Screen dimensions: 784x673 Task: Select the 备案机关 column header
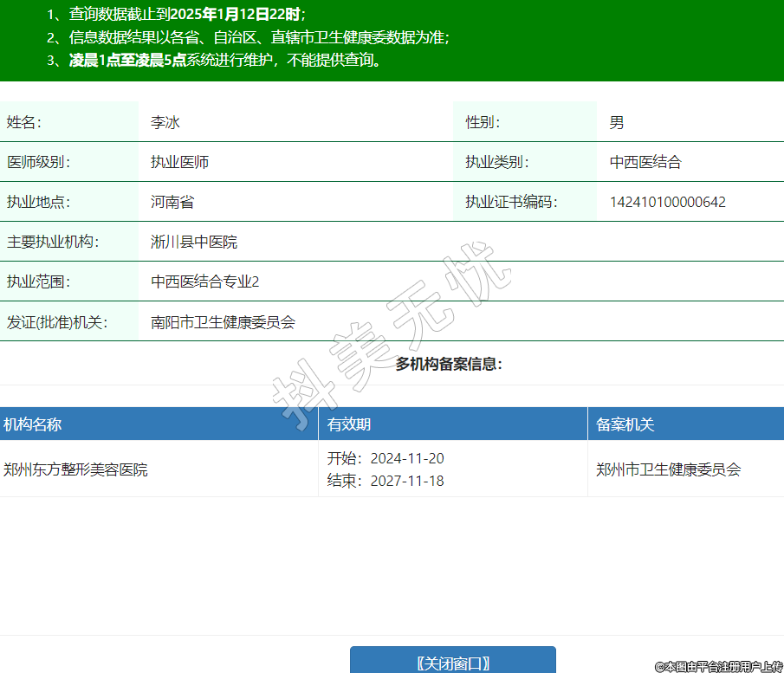coord(625,424)
